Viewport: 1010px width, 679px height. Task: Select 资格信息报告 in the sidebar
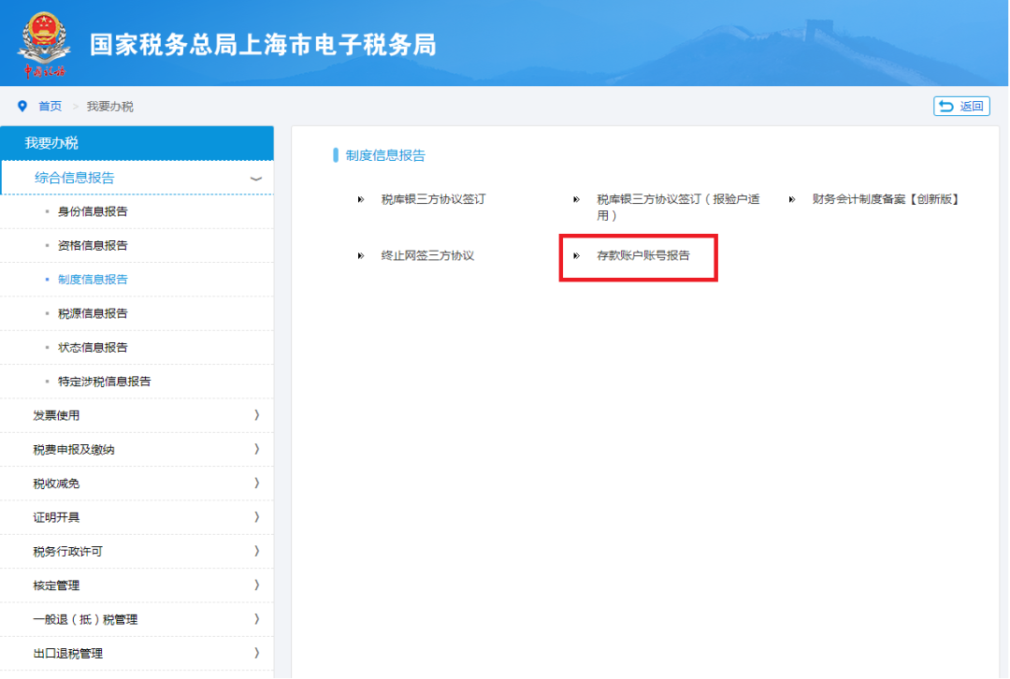pyautogui.click(x=93, y=246)
